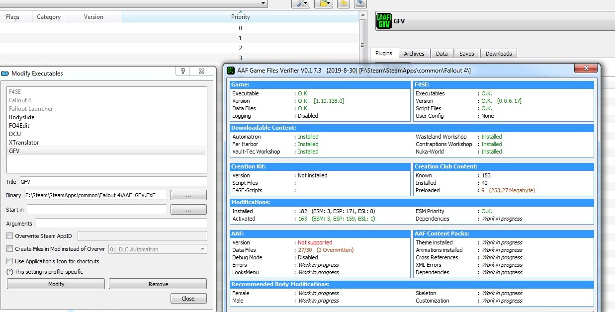Click the Nuka-World Installed status
Viewport: 615px width, 312px height.
(x=492, y=152)
